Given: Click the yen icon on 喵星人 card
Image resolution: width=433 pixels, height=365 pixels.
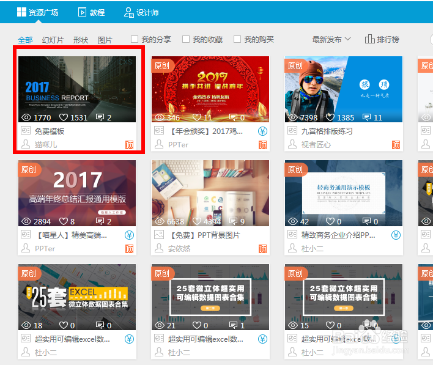Looking at the screenshot, I should (129, 235).
